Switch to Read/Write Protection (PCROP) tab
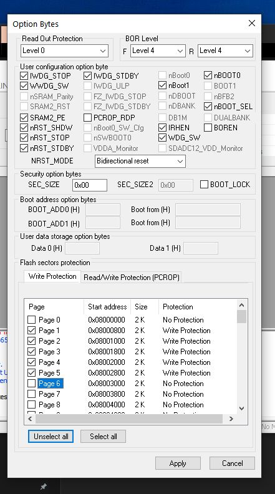The image size is (275, 494). pyautogui.click(x=132, y=277)
